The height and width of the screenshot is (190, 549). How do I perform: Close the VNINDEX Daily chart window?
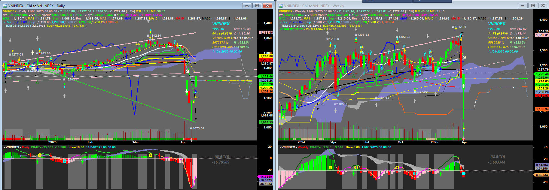click(x=267, y=6)
